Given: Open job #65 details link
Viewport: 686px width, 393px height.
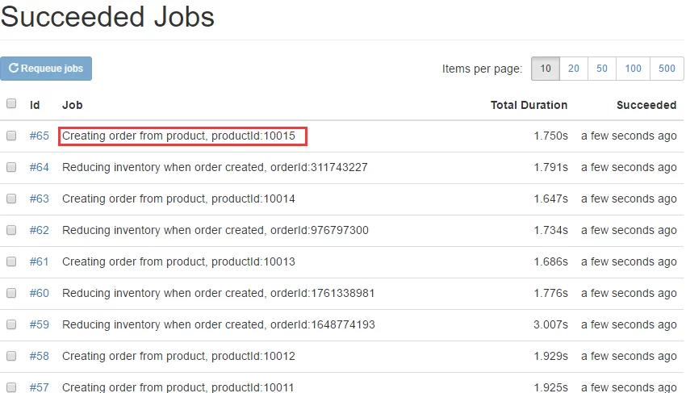Looking at the screenshot, I should click(40, 136).
